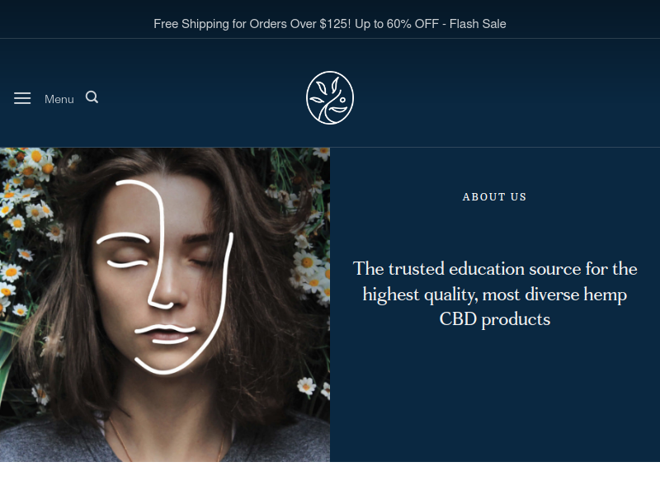This screenshot has height=495, width=660.
Task: Click the hero photo of the woman
Action: pyautogui.click(x=165, y=304)
